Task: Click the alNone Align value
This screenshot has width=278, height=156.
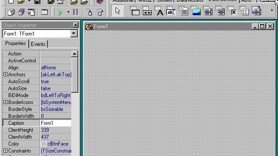Action: tap(48, 68)
